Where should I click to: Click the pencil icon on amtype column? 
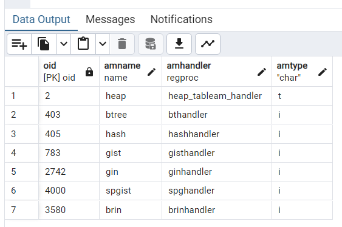click(323, 72)
